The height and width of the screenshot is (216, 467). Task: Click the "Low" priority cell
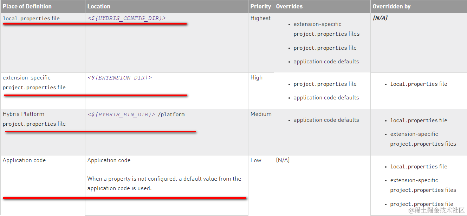(x=256, y=160)
